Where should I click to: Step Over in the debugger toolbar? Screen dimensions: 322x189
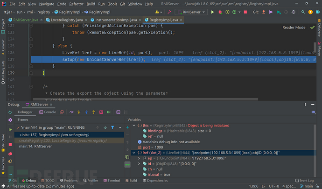coord(71,112)
